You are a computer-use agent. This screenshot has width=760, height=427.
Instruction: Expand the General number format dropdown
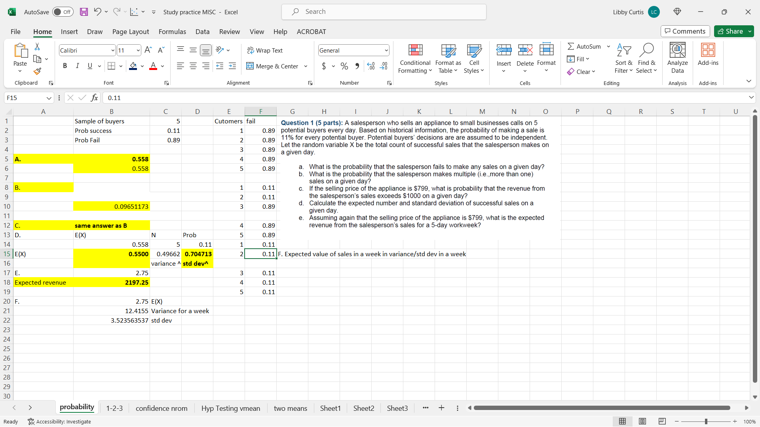[386, 51]
